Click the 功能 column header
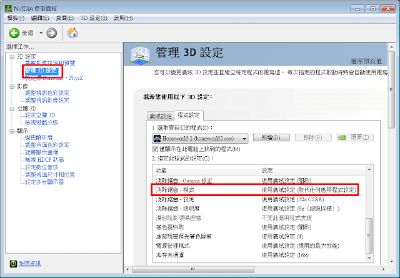 (206, 171)
